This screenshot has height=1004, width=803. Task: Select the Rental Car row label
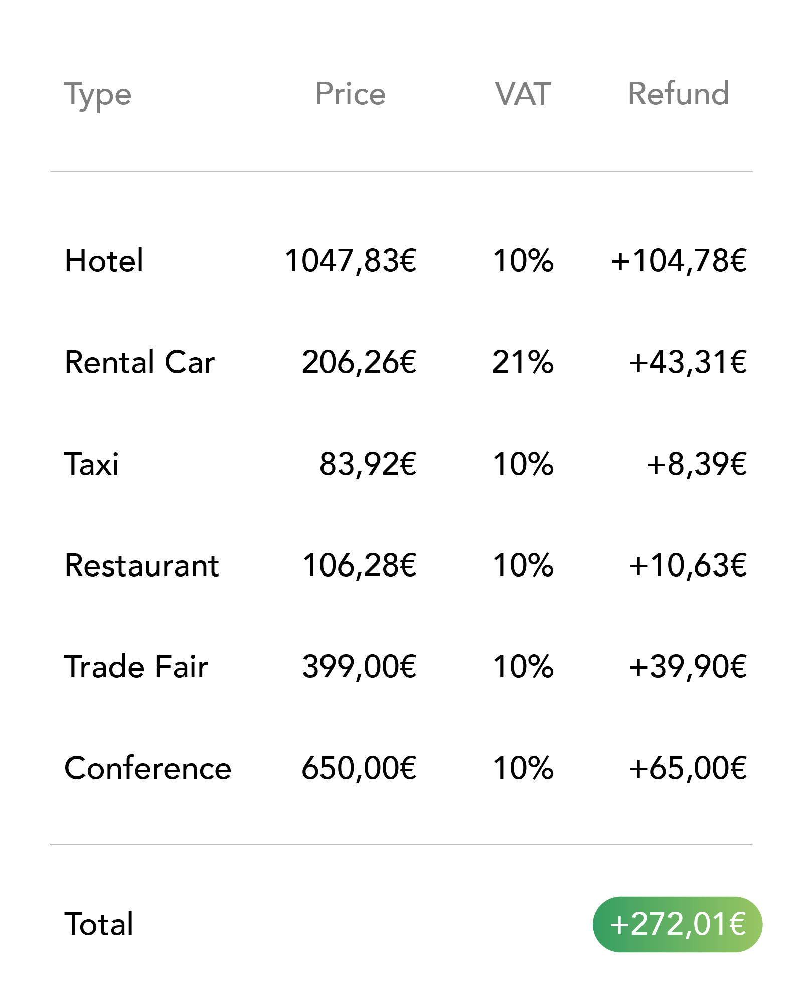point(140,362)
